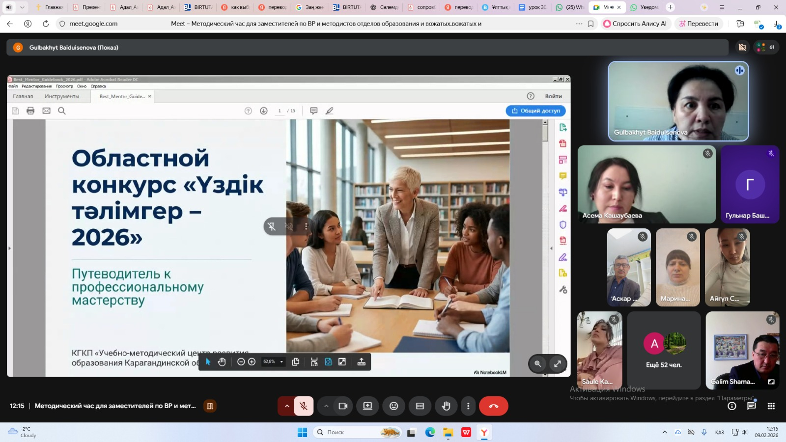The width and height of the screenshot is (786, 442).
Task: Expand the video settings arrow beside the camera
Action: [x=326, y=406]
